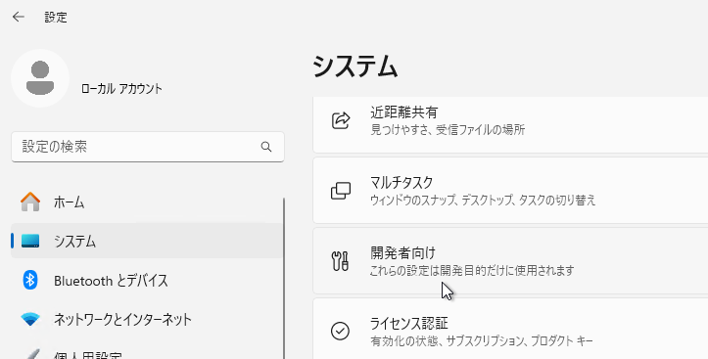This screenshot has width=708, height=359.
Task: Click the developer tools wrench icon
Action: coord(340,261)
